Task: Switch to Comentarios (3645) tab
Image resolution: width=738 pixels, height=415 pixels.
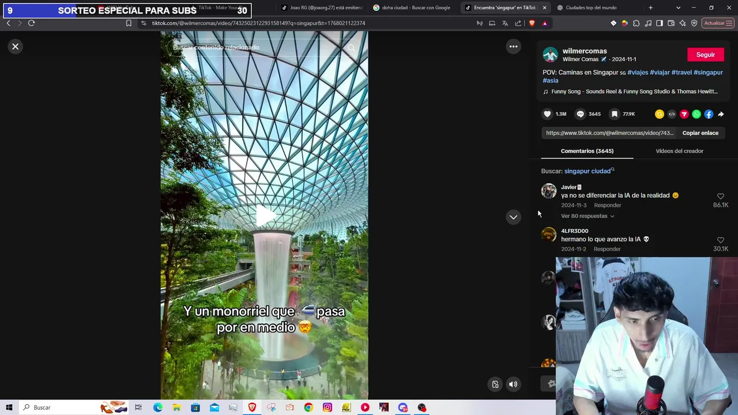Action: 587,151
